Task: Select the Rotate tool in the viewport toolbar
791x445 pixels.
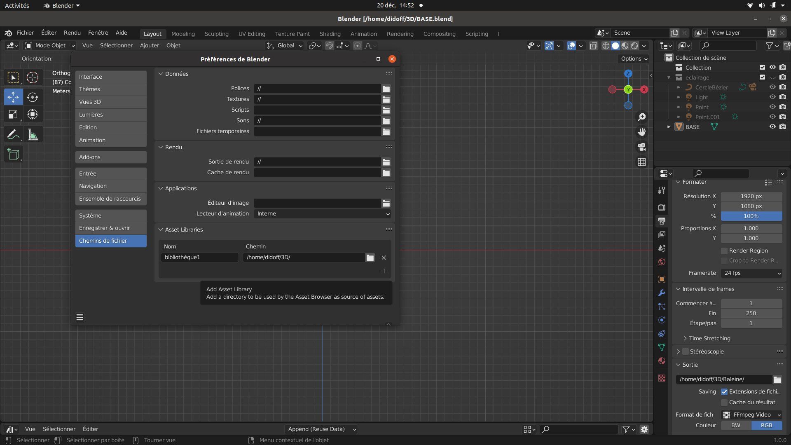Action: [x=32, y=97]
